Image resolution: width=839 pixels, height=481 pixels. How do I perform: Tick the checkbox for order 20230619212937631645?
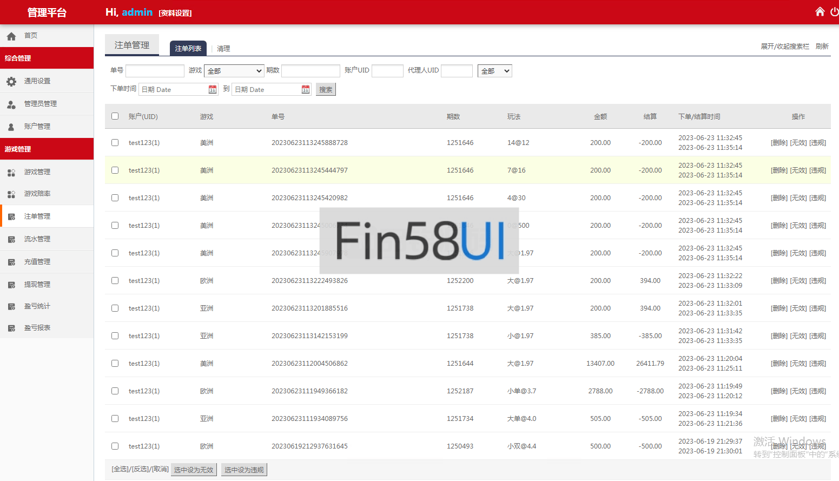click(x=115, y=446)
